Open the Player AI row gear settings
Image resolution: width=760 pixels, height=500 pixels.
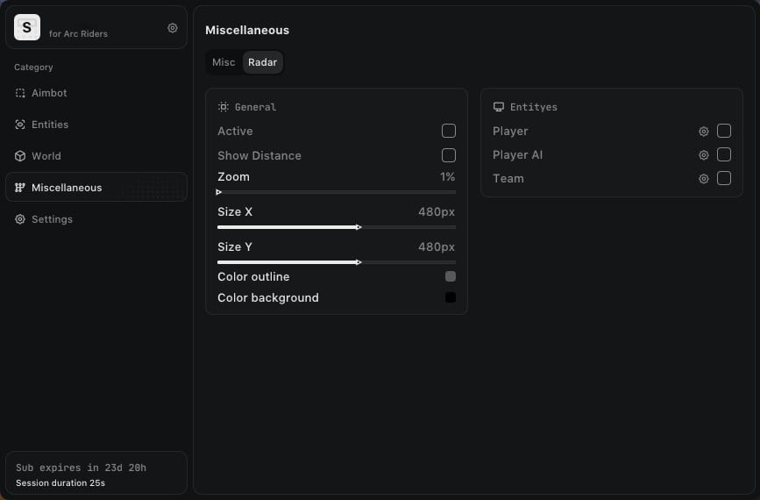[703, 155]
